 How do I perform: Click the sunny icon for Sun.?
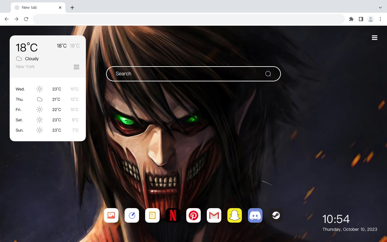(x=40, y=130)
